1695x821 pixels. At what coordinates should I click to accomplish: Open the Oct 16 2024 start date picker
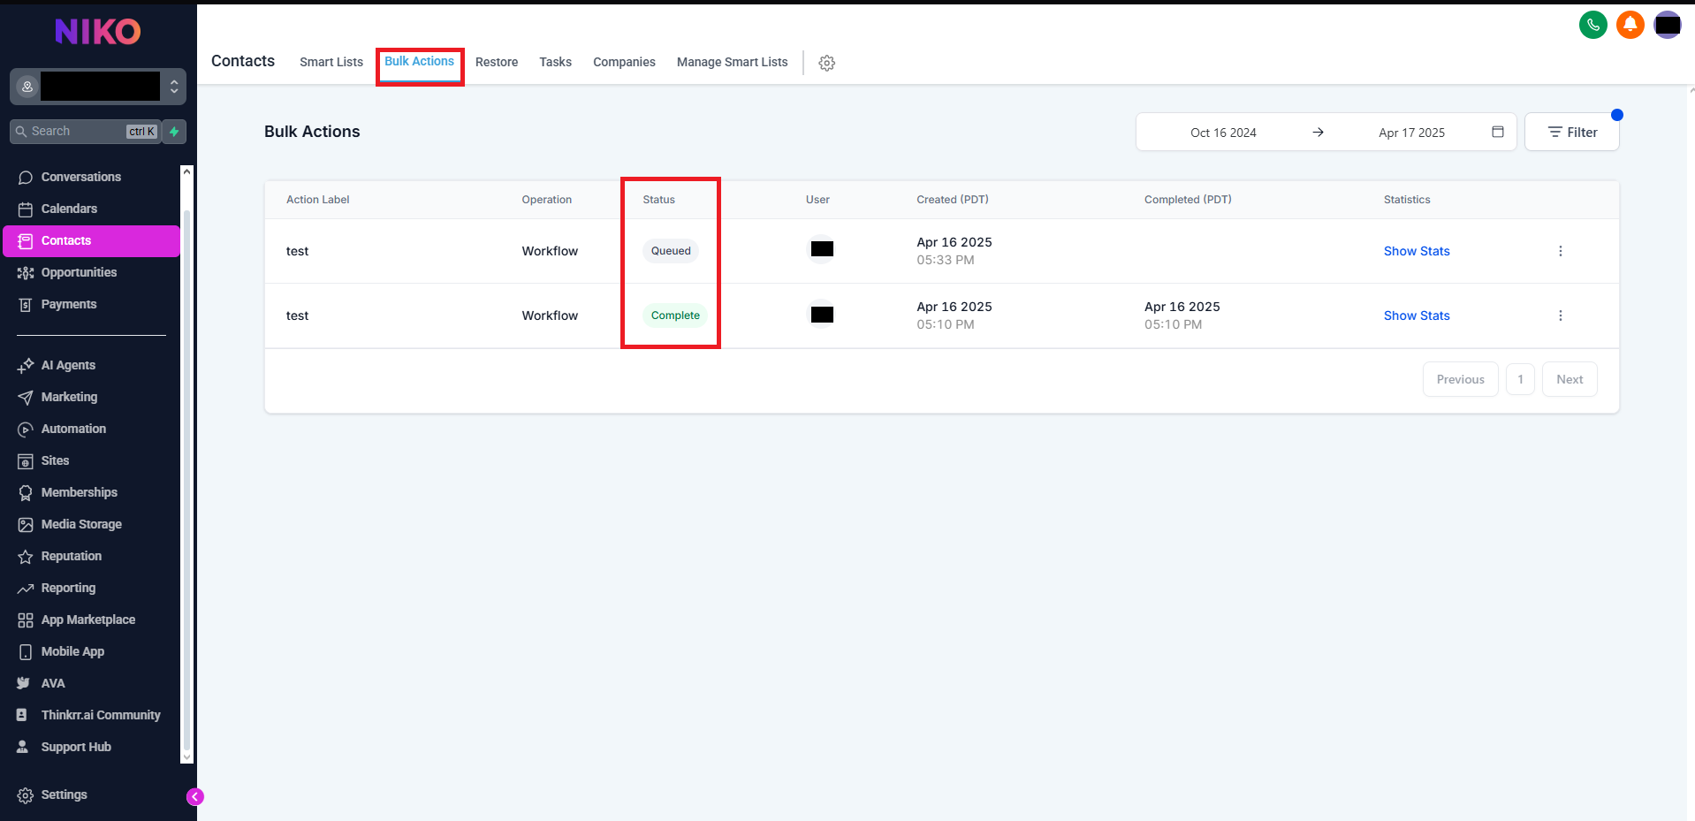[x=1223, y=133]
